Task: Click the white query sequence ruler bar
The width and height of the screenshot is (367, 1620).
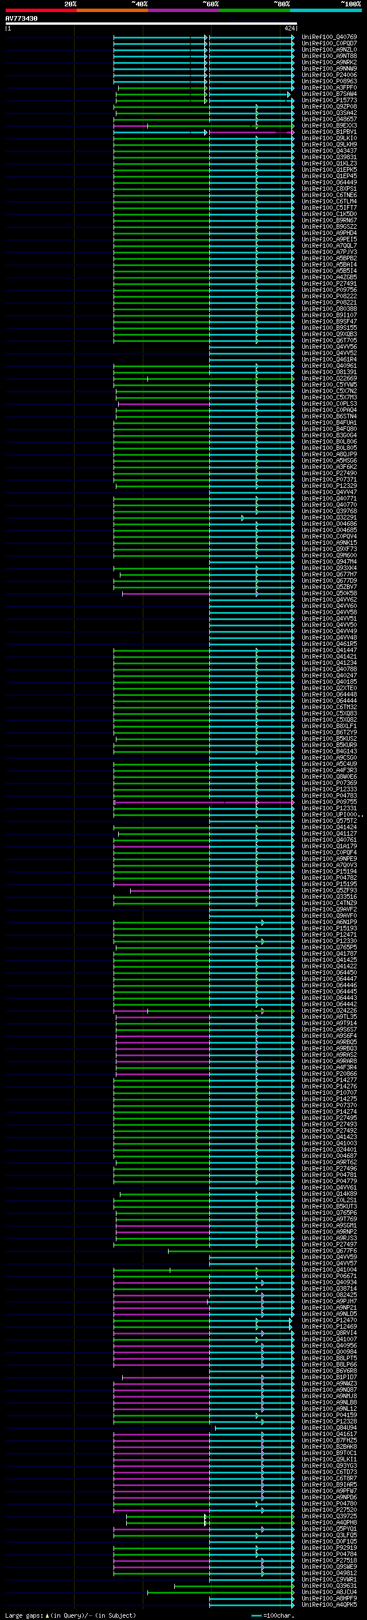Action: 151,24
